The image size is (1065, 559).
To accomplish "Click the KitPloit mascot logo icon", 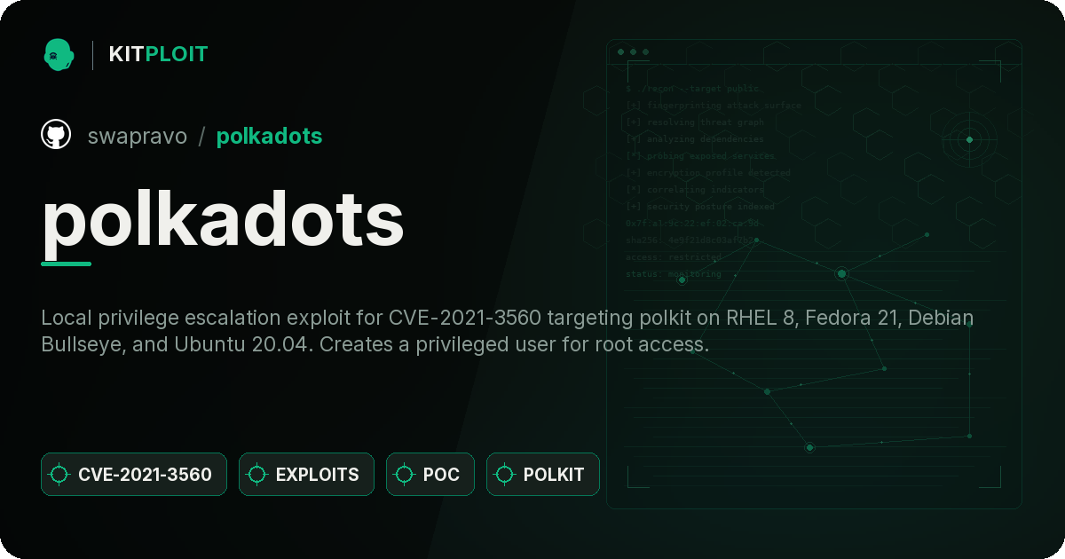I will click(59, 54).
